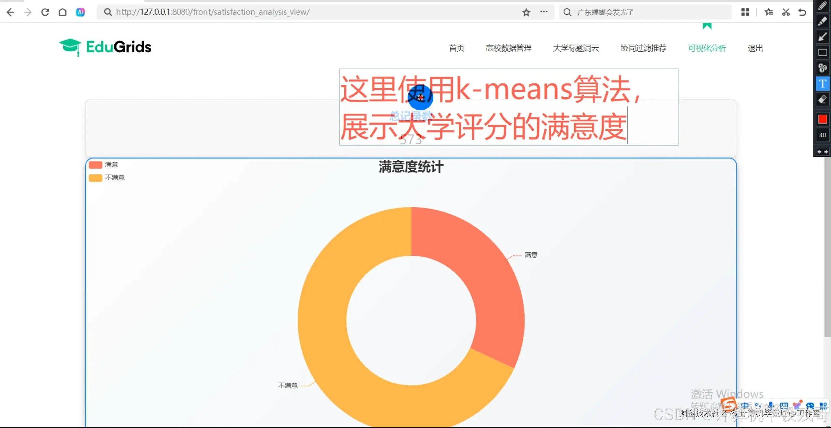
Task: Toggle the 满意 legend entry
Action: coord(104,165)
